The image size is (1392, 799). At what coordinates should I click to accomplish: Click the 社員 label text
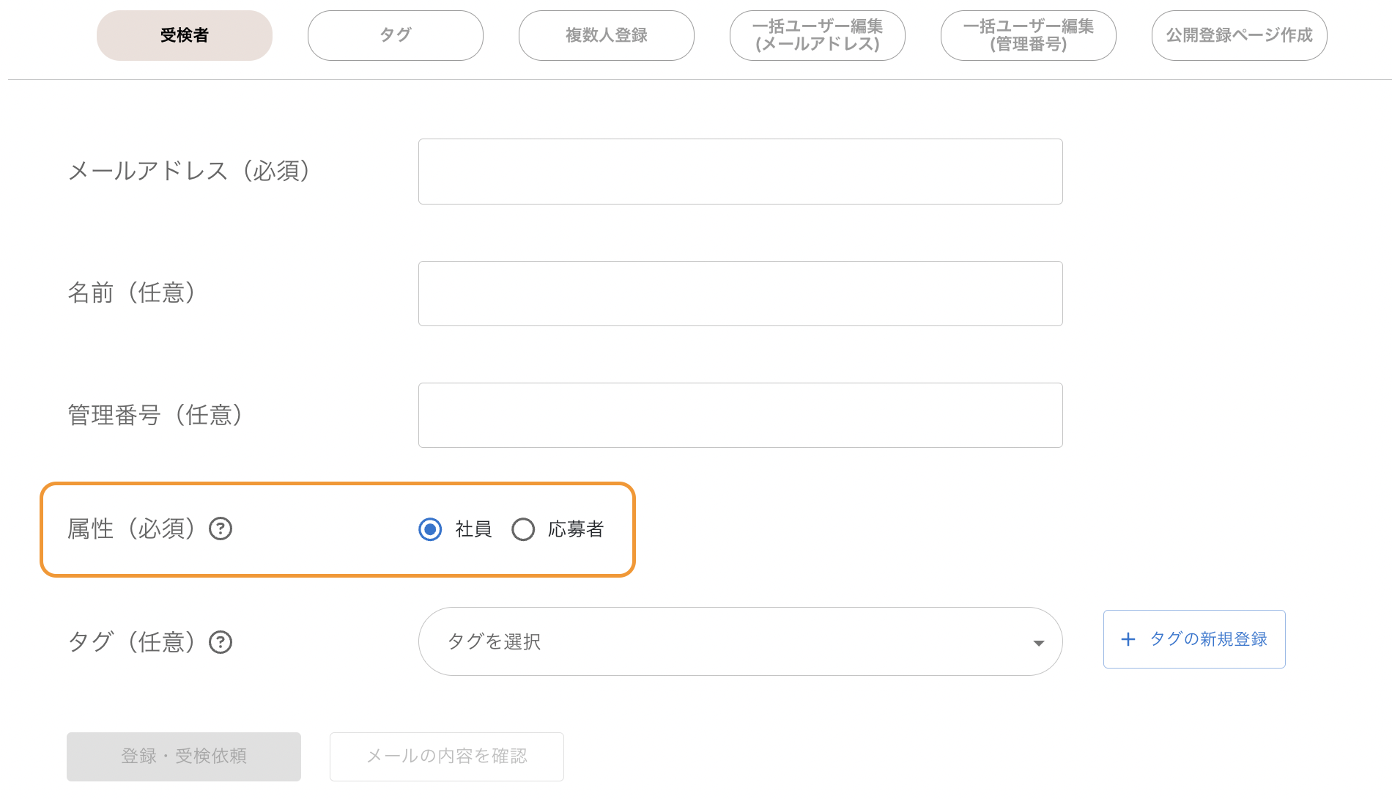[x=473, y=529]
